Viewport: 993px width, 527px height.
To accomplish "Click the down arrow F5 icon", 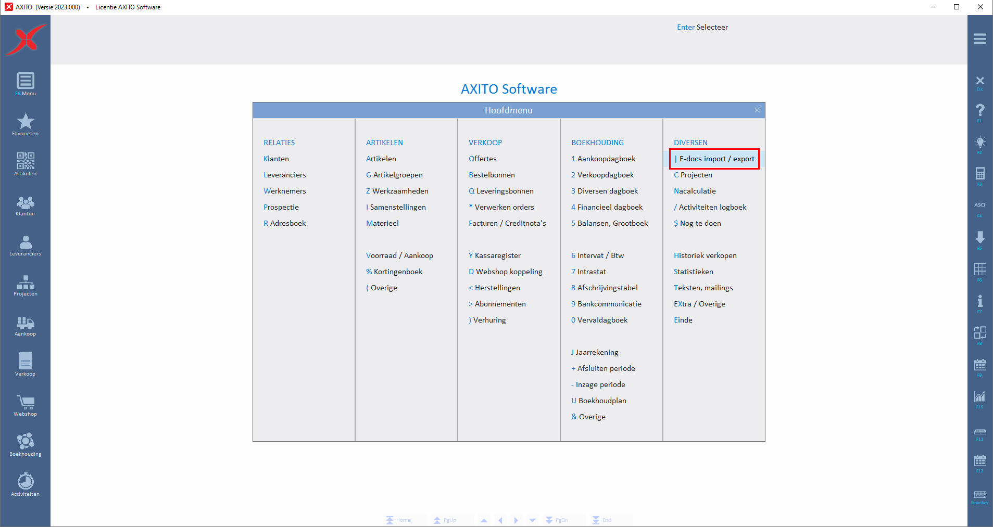I will [980, 240].
